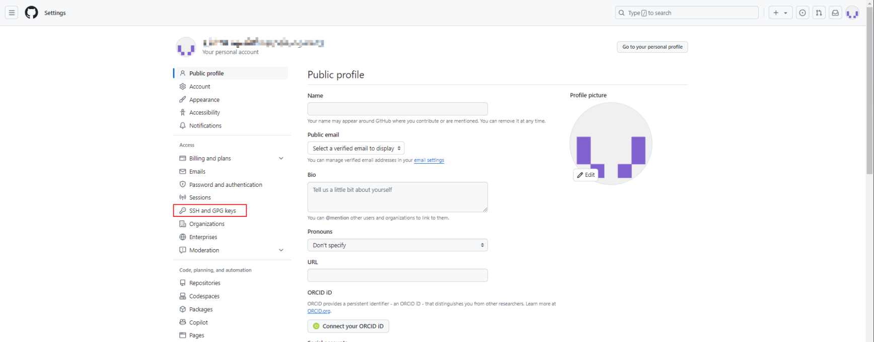
Task: Click the GitHub Octocat logo
Action: pyautogui.click(x=31, y=13)
